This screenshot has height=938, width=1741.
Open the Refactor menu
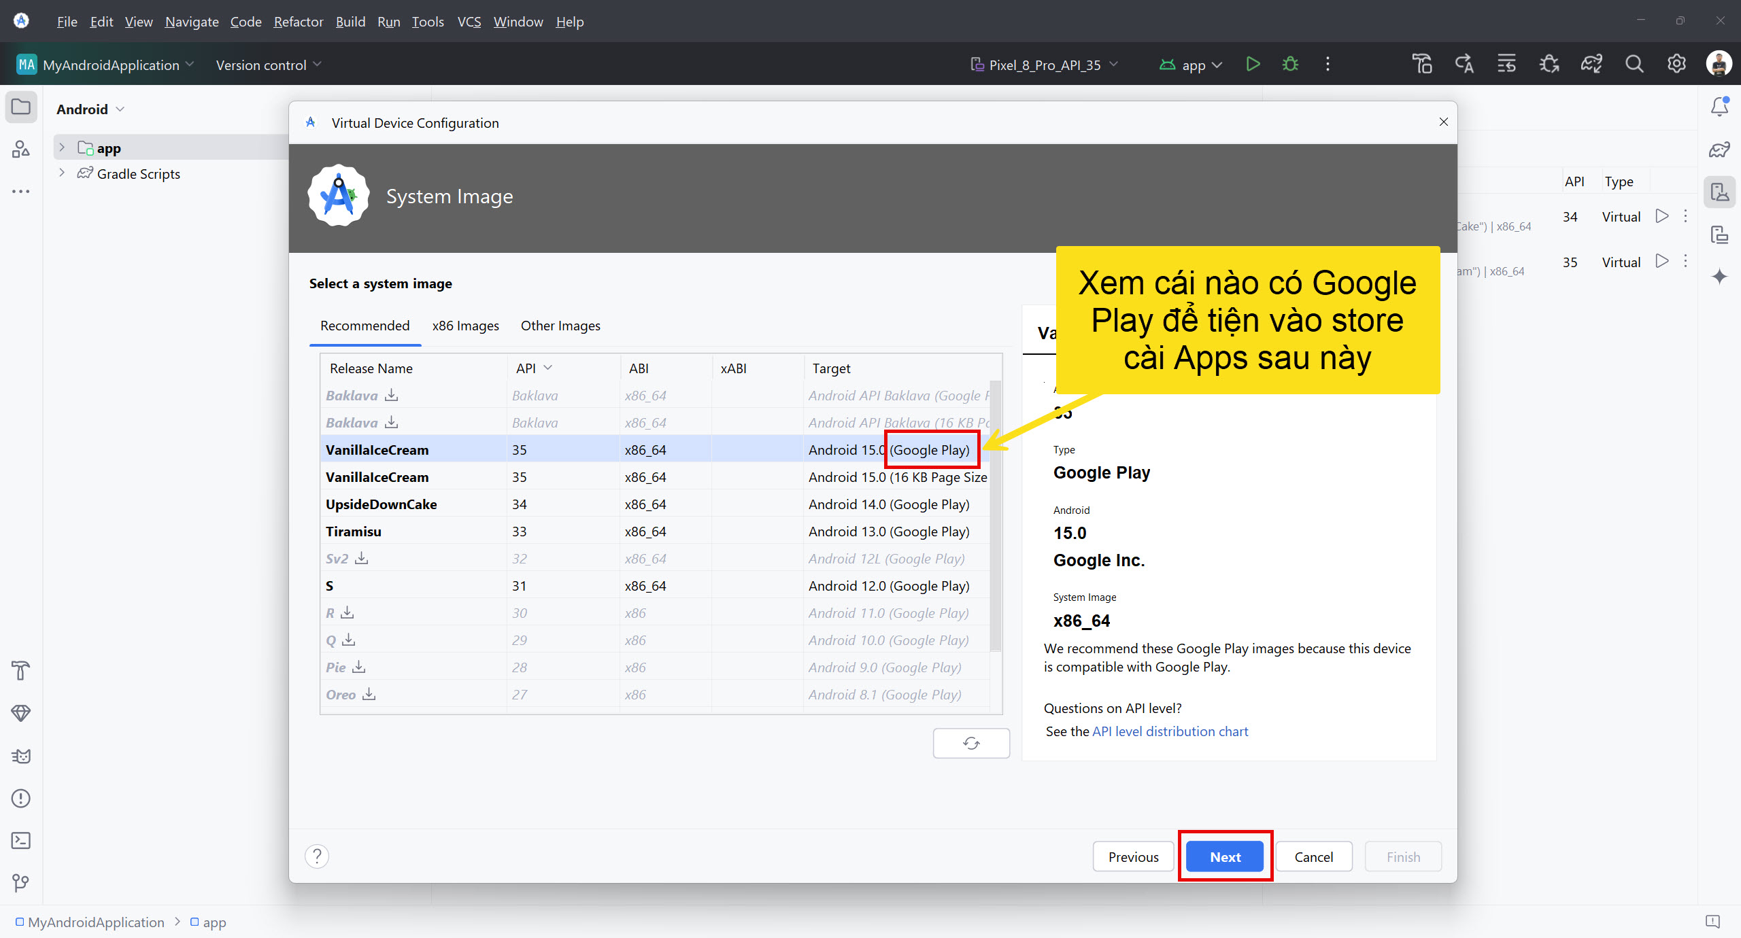pyautogui.click(x=298, y=22)
